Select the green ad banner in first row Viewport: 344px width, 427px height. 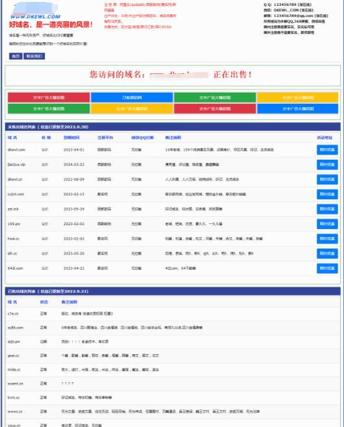point(215,97)
